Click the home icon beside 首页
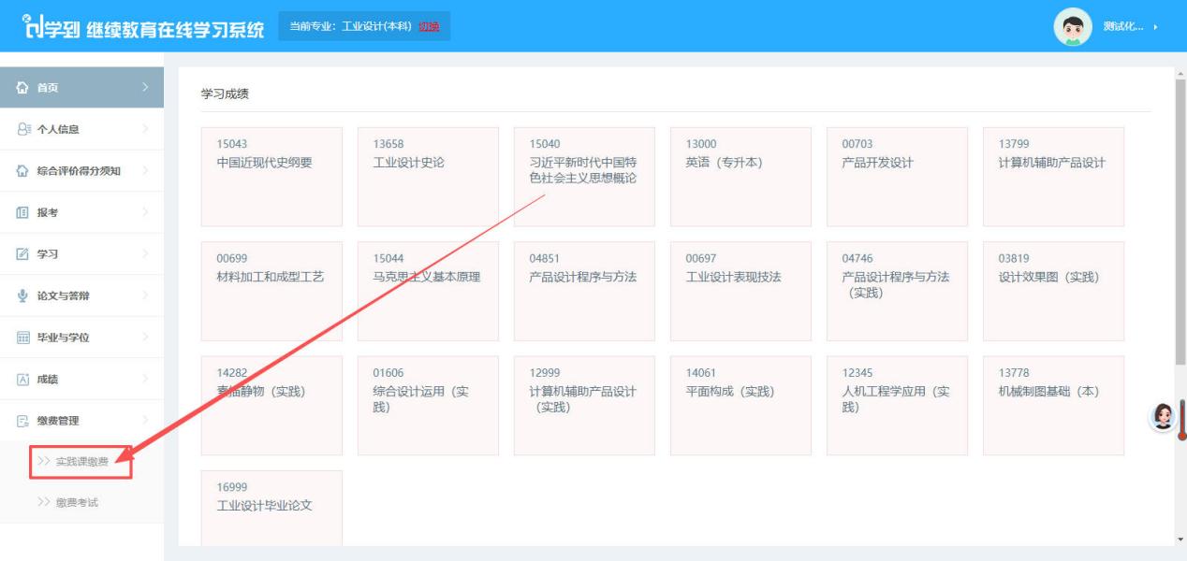This screenshot has width=1187, height=561. coord(24,88)
